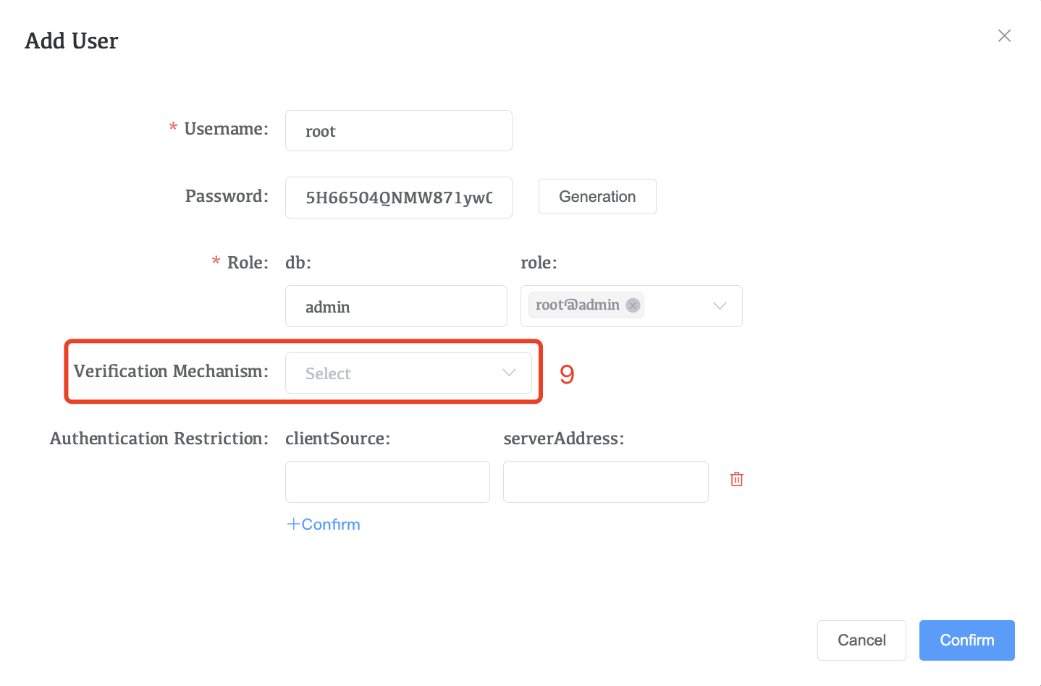The image size is (1041, 686).
Task: Select the db field containing admin
Action: point(395,306)
